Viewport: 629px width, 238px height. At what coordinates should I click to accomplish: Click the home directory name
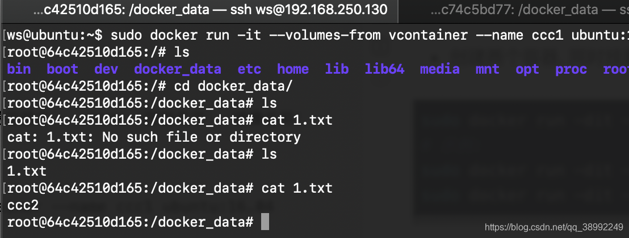(x=293, y=69)
